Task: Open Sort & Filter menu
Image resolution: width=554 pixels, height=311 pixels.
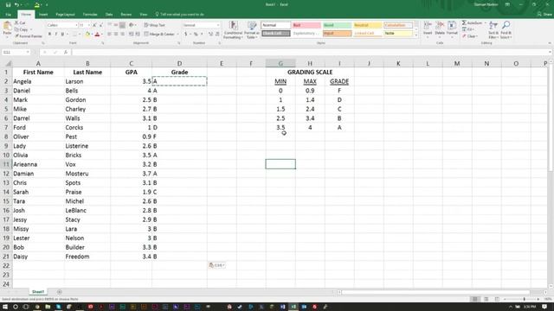Action: (493, 29)
